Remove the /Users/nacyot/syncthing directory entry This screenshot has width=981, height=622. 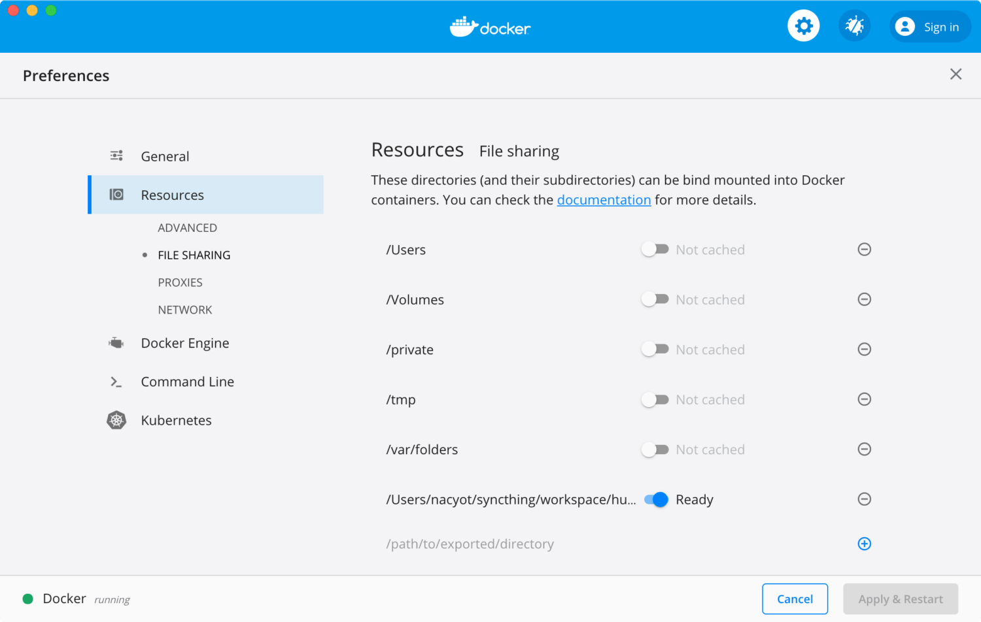[864, 499]
